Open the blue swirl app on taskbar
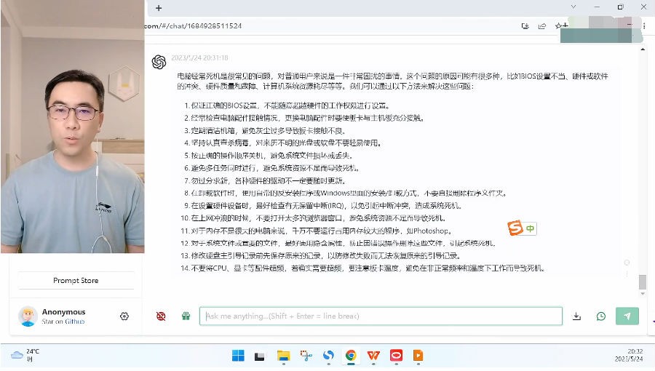 [x=328, y=356]
